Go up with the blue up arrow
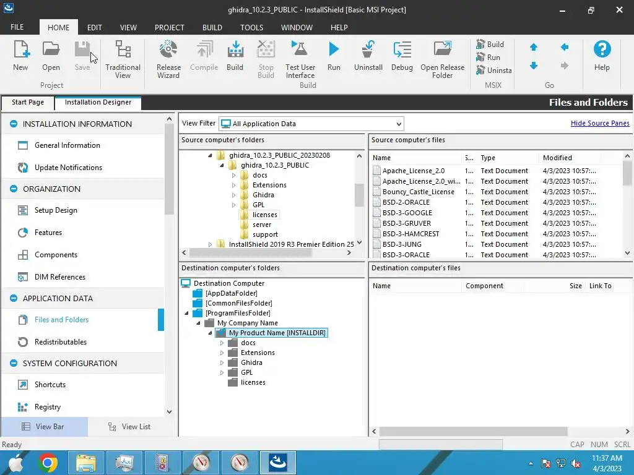Screen dimensions: 634x475 point(534,47)
